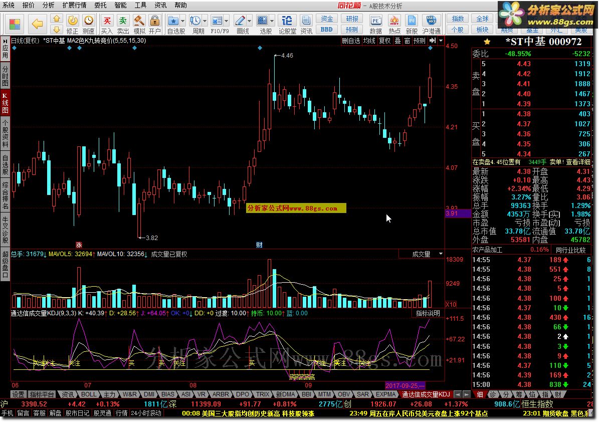Open the 智能 menu
The image size is (599, 422).
coord(120,6)
